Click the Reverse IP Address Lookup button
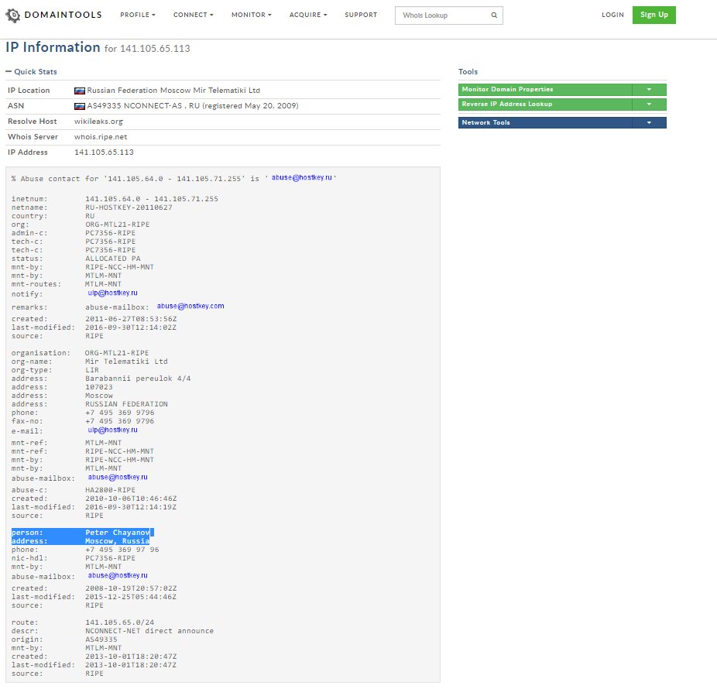717x689 pixels. 545,105
